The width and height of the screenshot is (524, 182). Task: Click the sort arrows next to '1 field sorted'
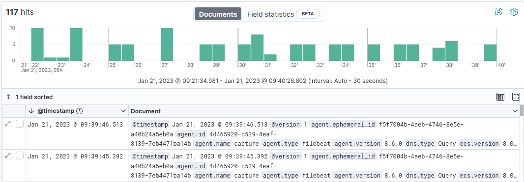tap(9, 97)
